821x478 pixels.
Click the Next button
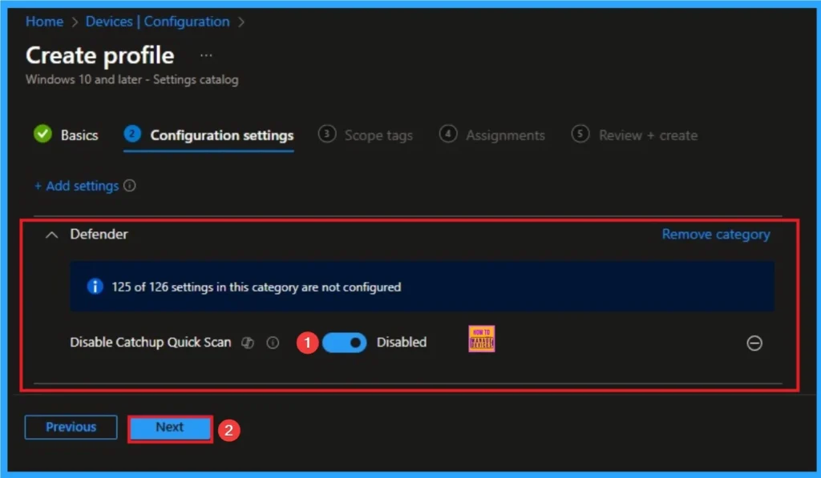click(x=169, y=428)
